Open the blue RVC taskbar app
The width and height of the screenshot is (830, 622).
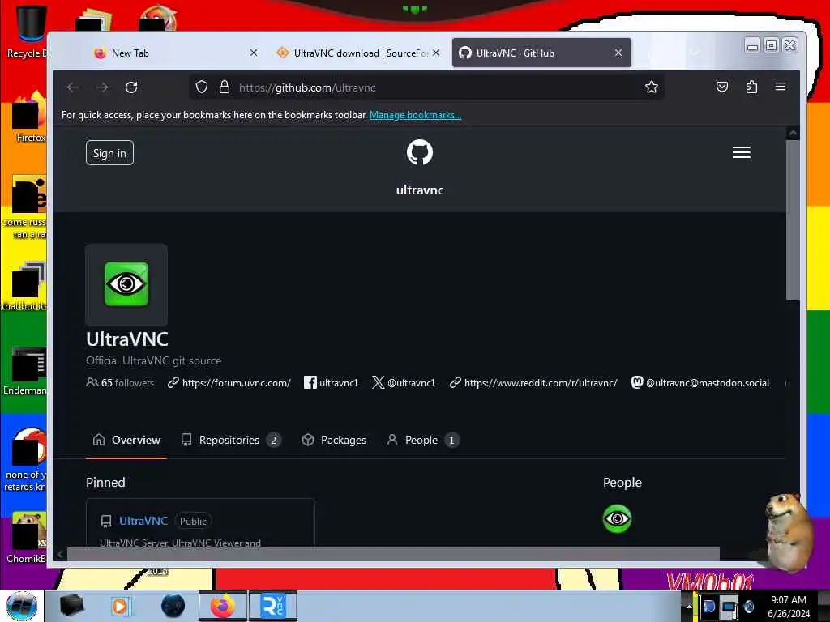click(273, 606)
